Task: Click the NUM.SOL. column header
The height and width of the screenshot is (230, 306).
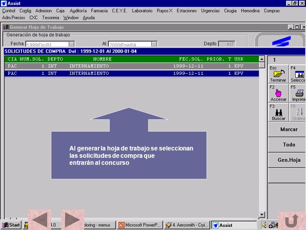Action: pyautogui.click(x=32, y=59)
